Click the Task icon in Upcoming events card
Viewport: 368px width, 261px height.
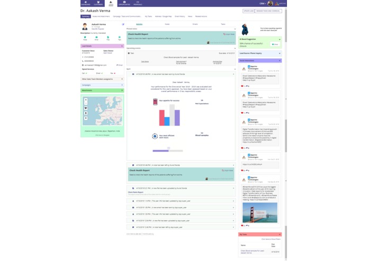[129, 53]
